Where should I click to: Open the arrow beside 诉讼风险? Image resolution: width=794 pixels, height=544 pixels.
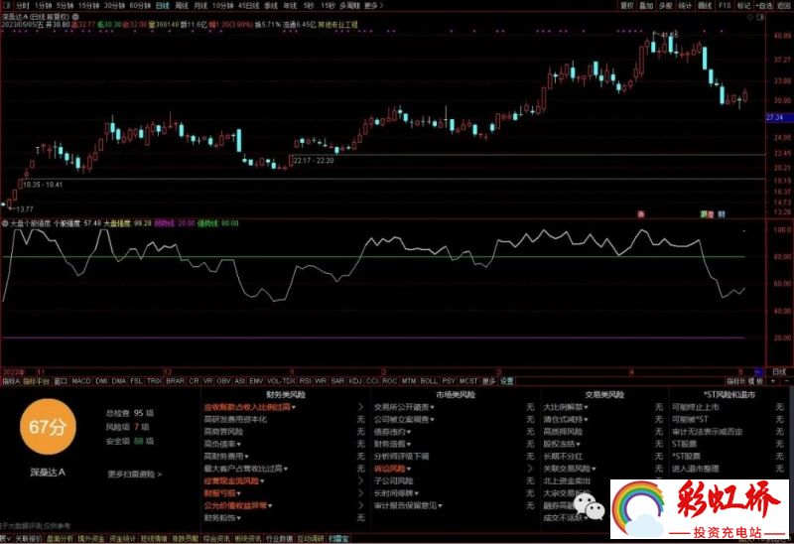530,469
